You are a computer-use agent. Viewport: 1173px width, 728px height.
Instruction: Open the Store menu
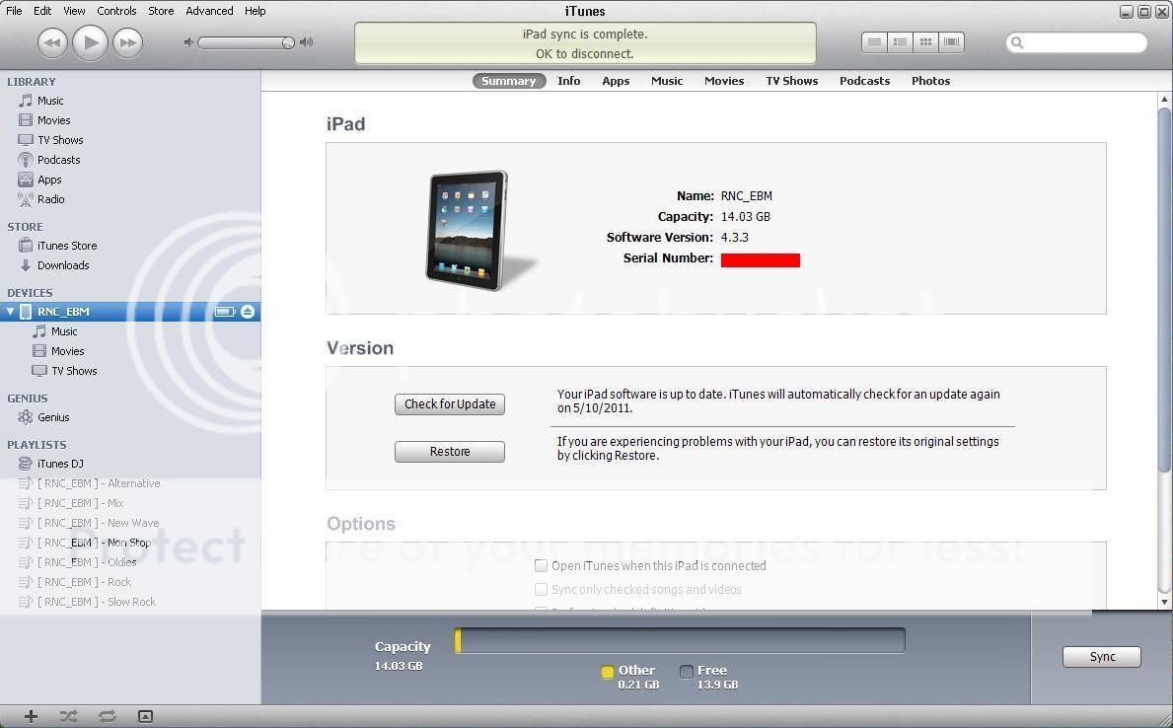point(161,11)
